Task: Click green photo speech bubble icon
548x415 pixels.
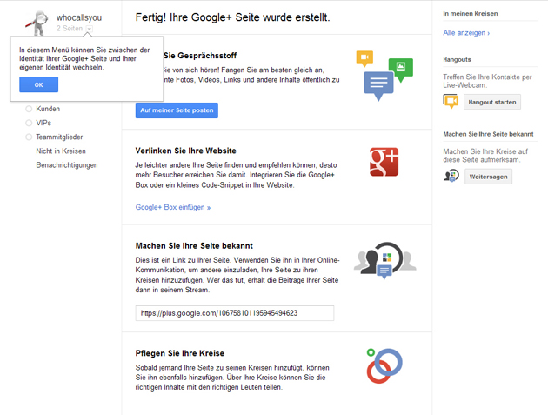Action: click(x=401, y=69)
